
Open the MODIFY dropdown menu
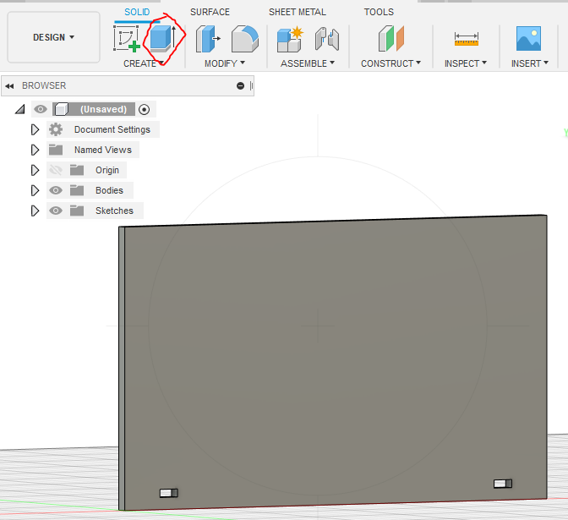point(225,63)
